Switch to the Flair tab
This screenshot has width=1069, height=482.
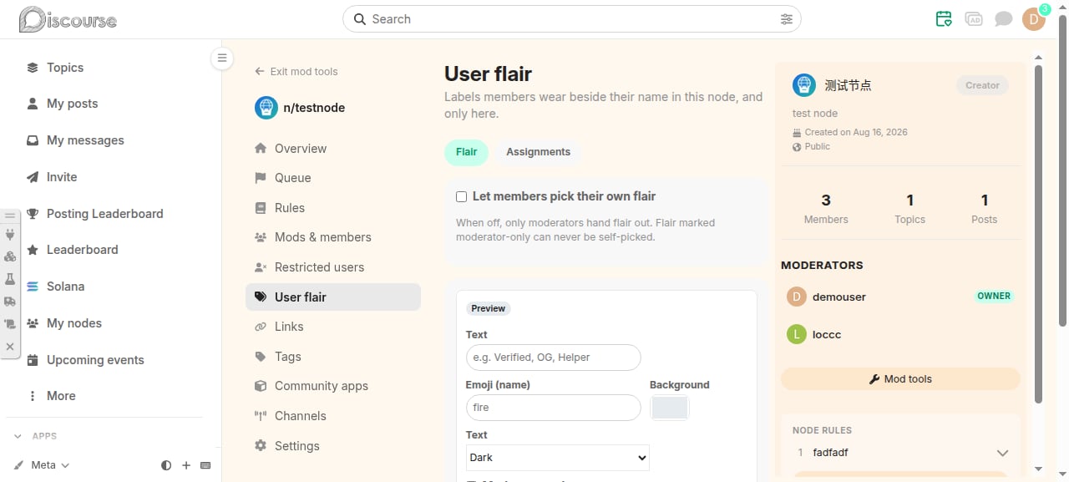coord(466,152)
